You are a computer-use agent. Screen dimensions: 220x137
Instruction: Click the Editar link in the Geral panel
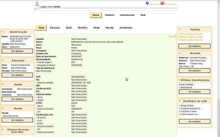click(x=172, y=36)
